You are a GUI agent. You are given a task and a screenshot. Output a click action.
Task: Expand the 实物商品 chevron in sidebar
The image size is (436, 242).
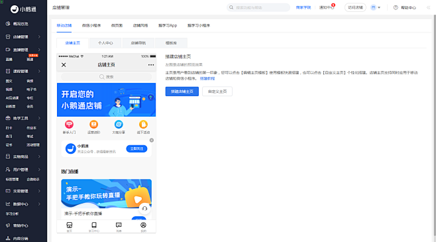[39, 156]
